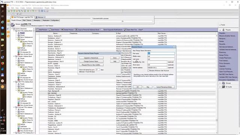Click the Send Upgrade Notifications action
Screen dimensions: 240x135
(x=113, y=30)
